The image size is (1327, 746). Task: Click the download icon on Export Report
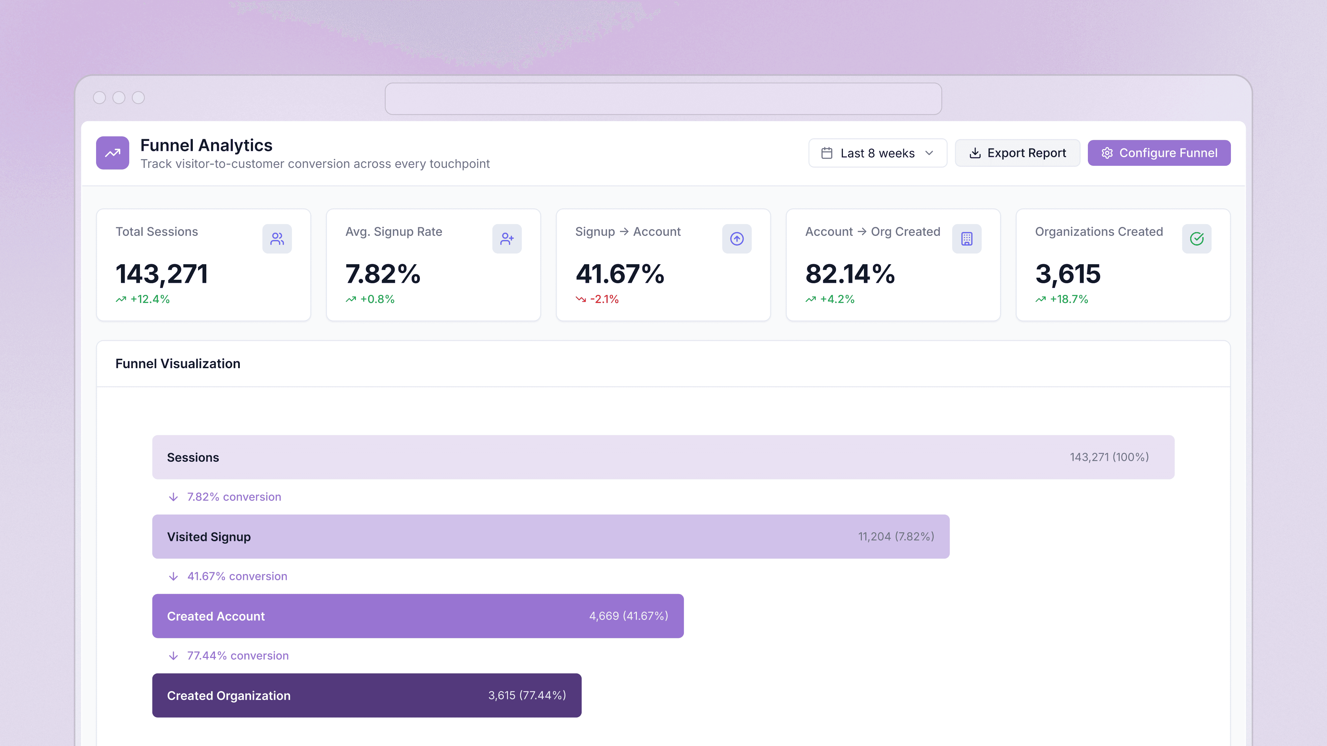pyautogui.click(x=975, y=153)
